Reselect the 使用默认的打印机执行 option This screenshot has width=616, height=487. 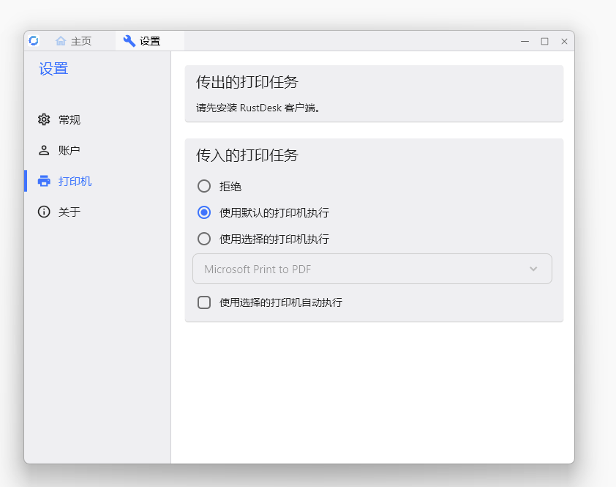(204, 212)
